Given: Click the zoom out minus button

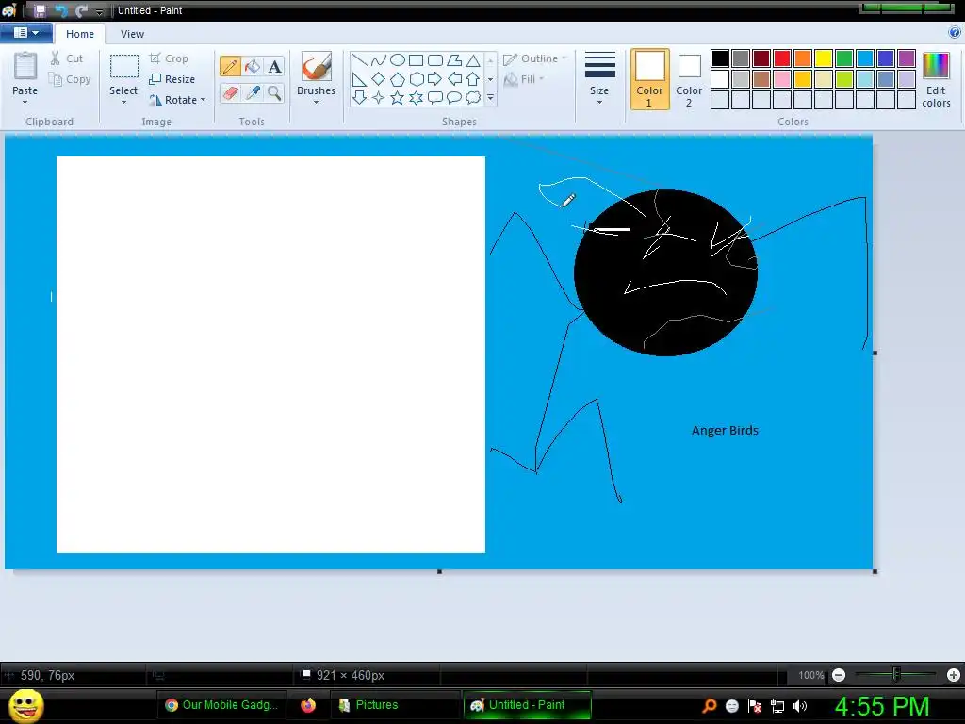Looking at the screenshot, I should [x=838, y=675].
